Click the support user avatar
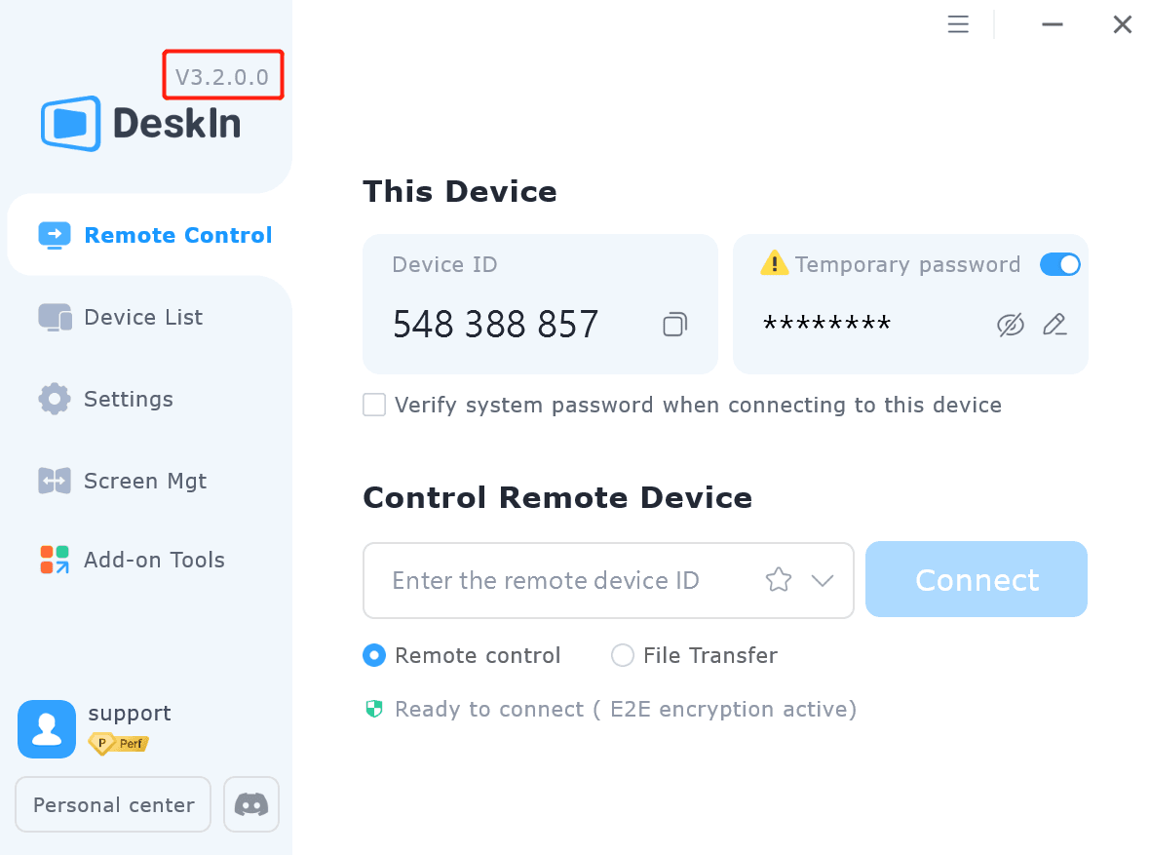 point(47,729)
